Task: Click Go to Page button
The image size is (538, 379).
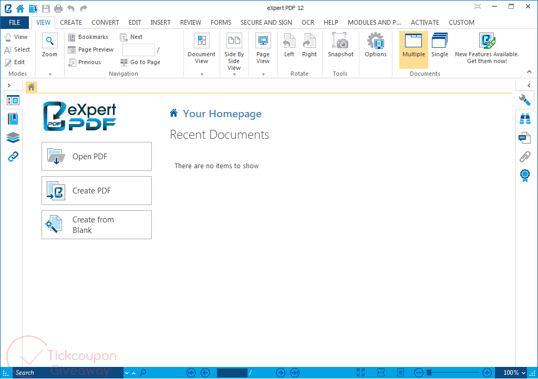Action: point(140,62)
